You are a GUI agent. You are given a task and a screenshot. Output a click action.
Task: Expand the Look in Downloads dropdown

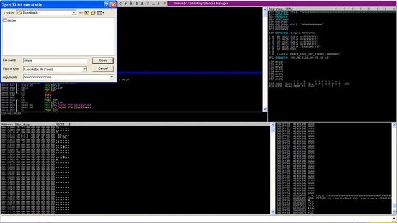(74, 12)
